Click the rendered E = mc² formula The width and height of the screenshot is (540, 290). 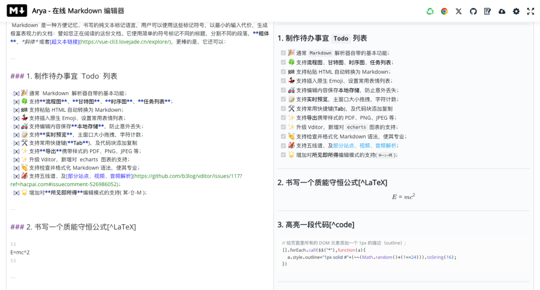pos(403,197)
